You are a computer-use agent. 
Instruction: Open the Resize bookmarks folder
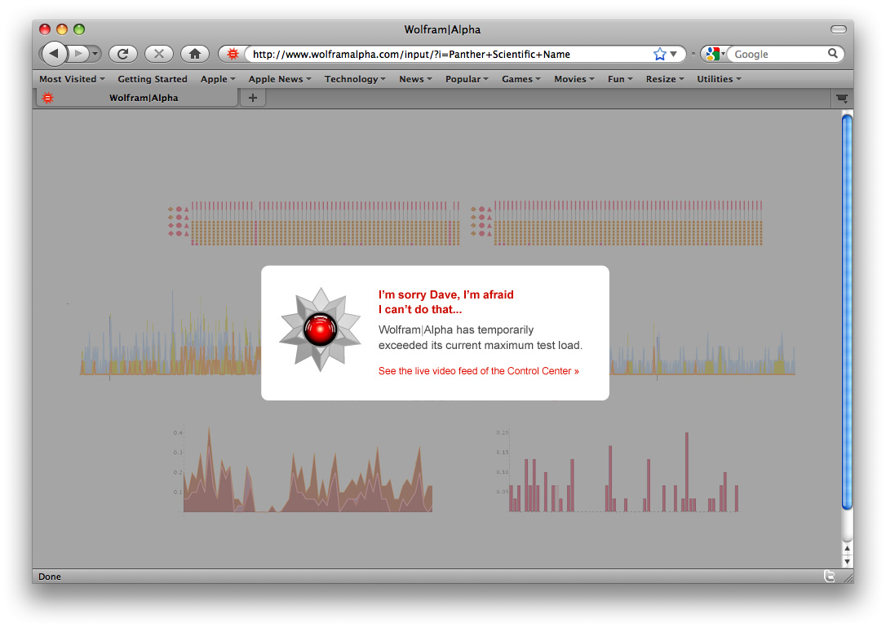[x=664, y=79]
